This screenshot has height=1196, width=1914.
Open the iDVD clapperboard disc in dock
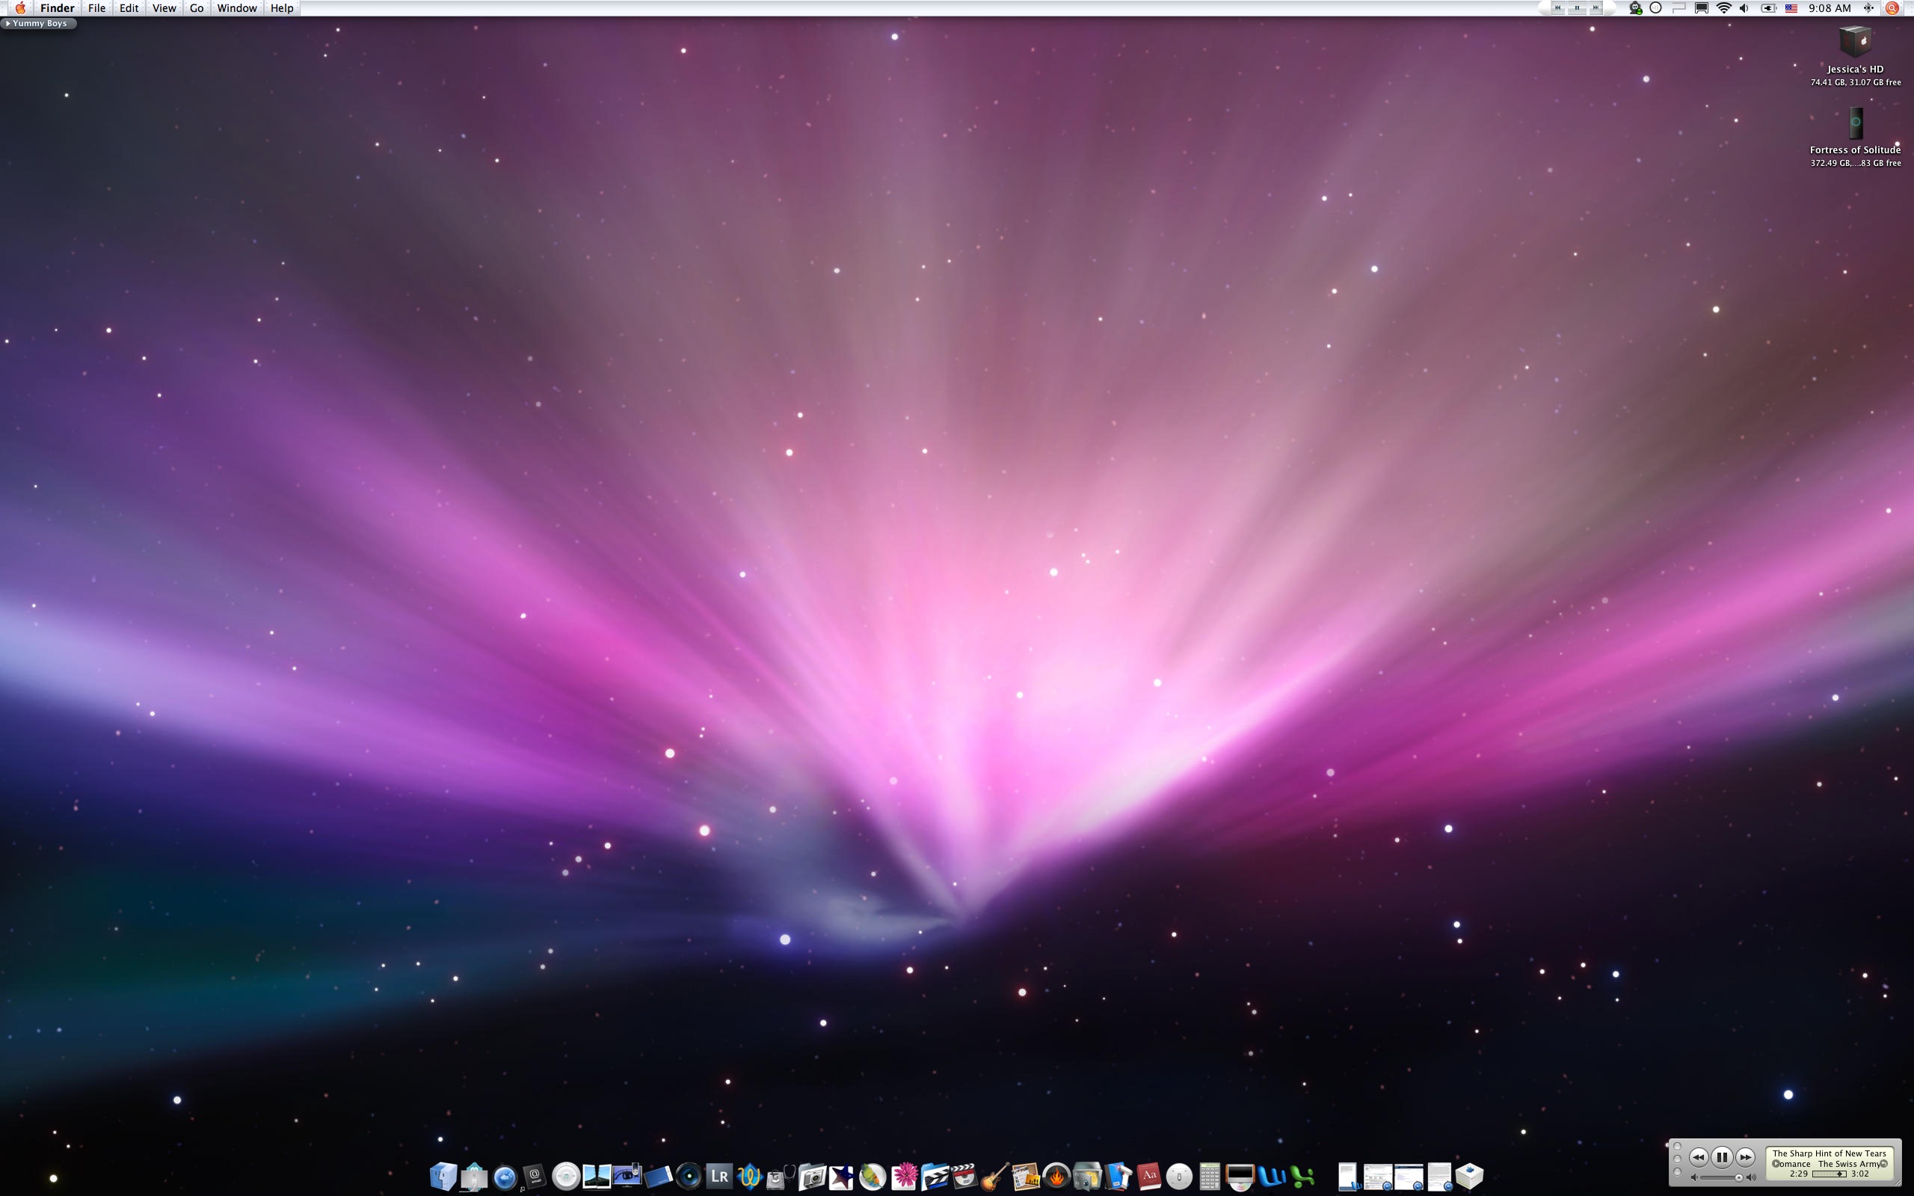click(x=965, y=1177)
